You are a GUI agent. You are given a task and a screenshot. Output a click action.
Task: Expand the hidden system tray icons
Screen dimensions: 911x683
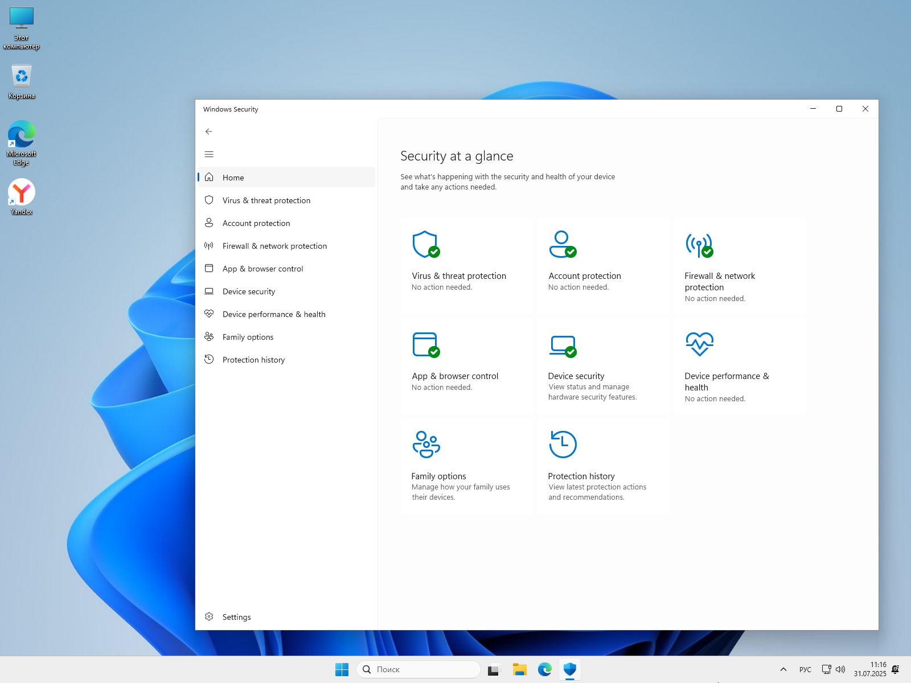(x=783, y=669)
